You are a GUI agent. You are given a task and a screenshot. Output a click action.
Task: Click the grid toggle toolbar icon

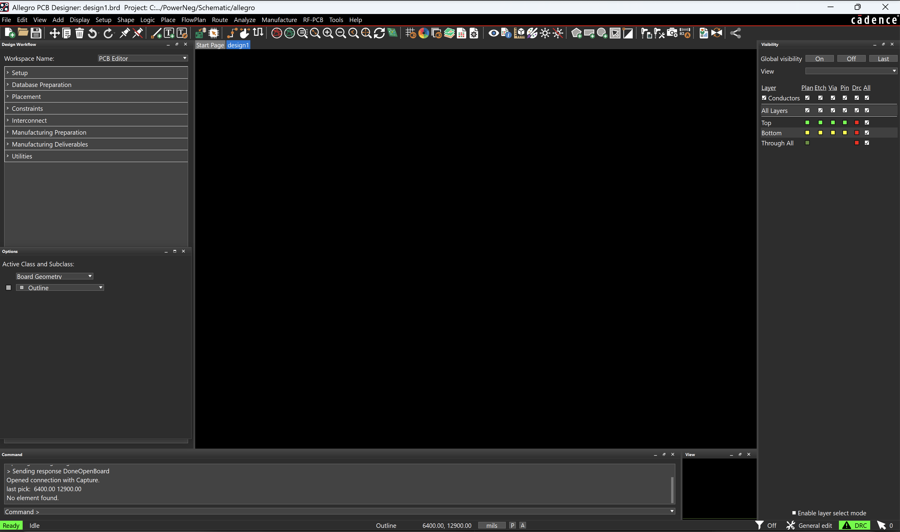(411, 33)
